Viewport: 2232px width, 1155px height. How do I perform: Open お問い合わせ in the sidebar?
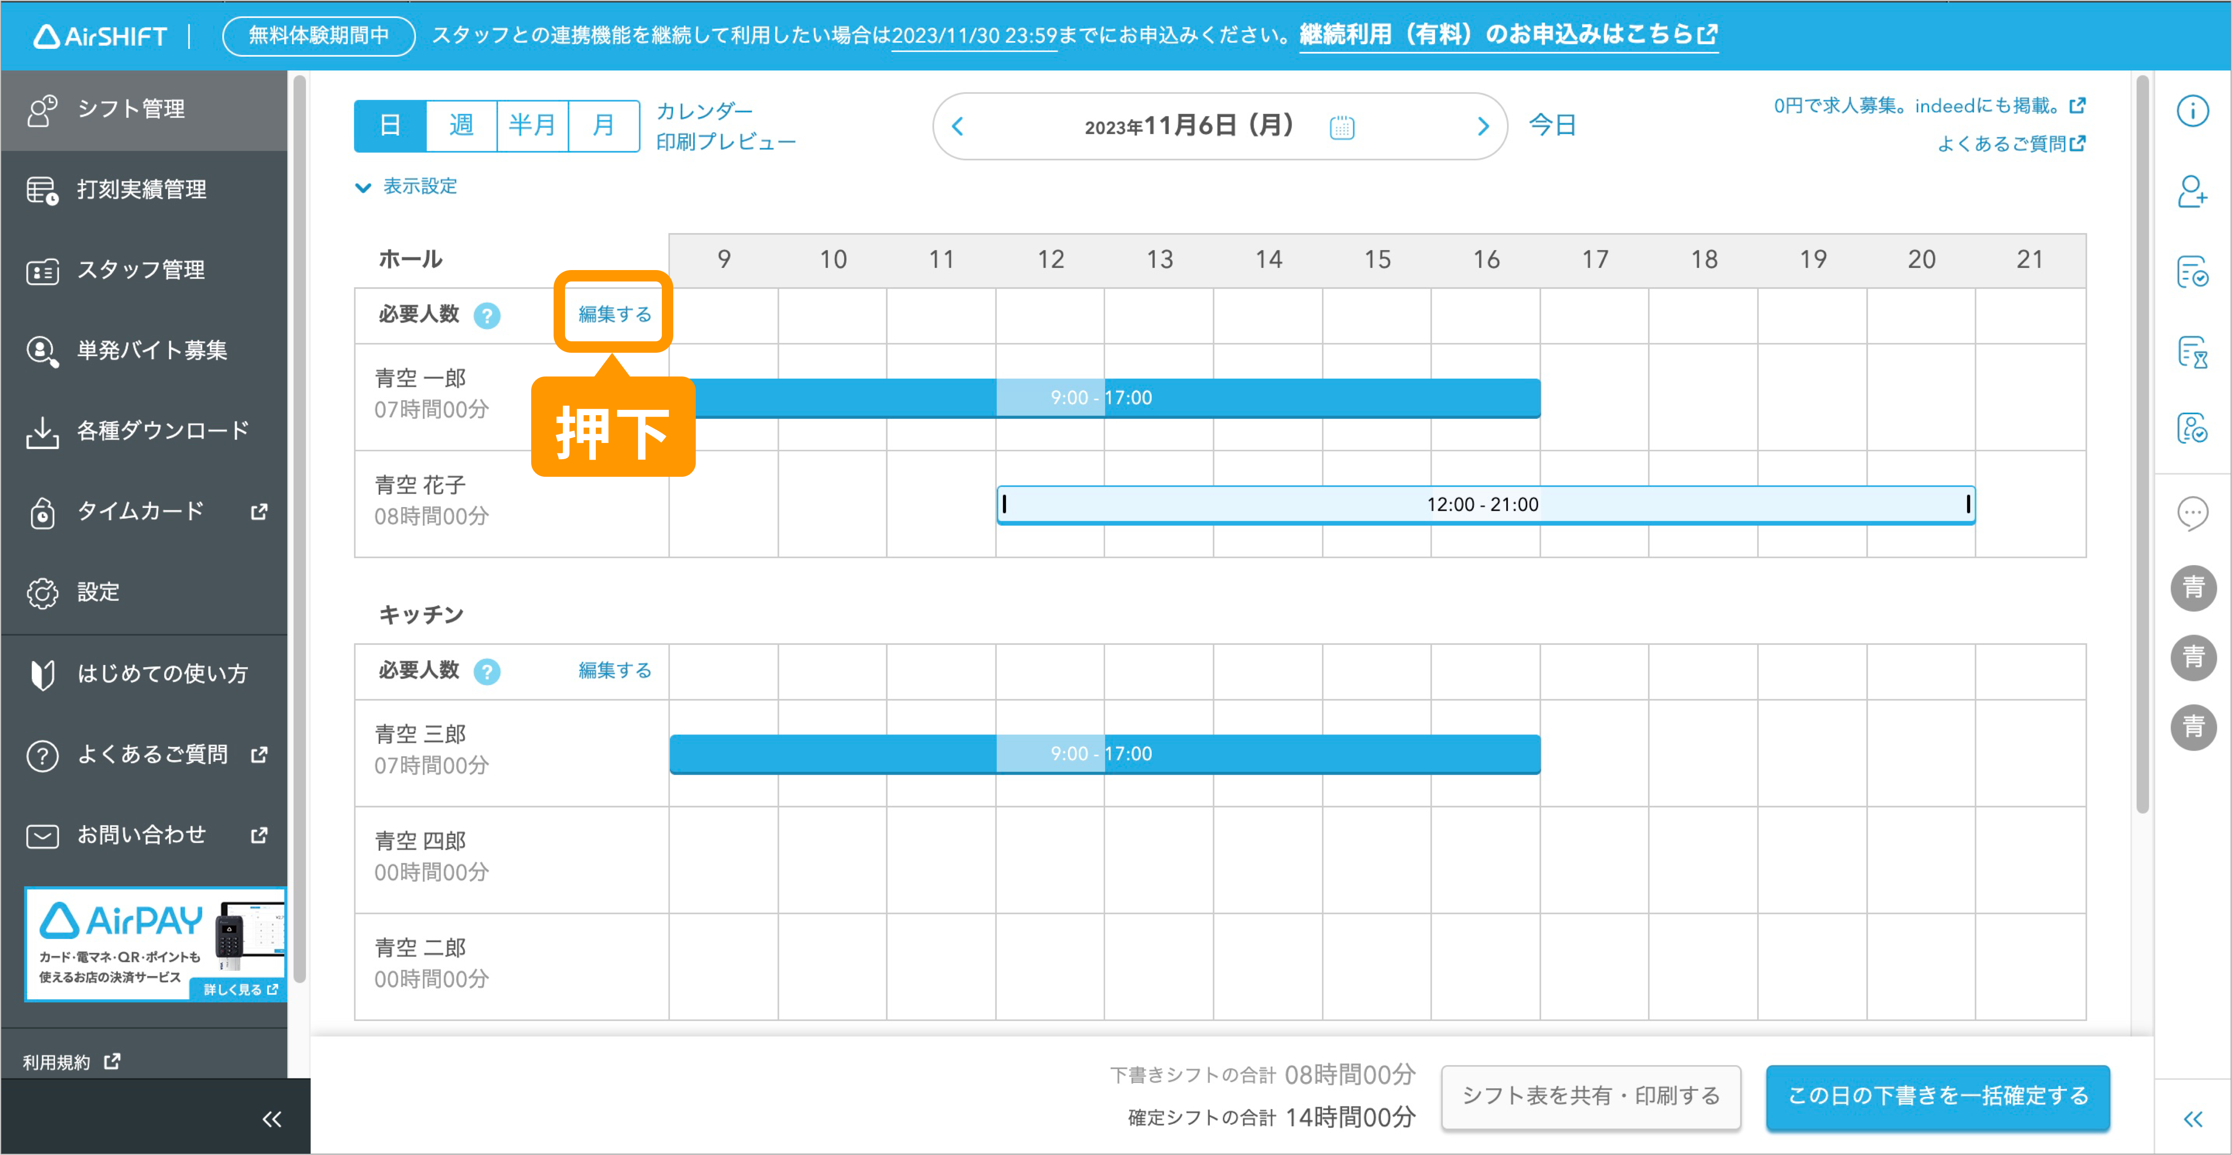144,835
